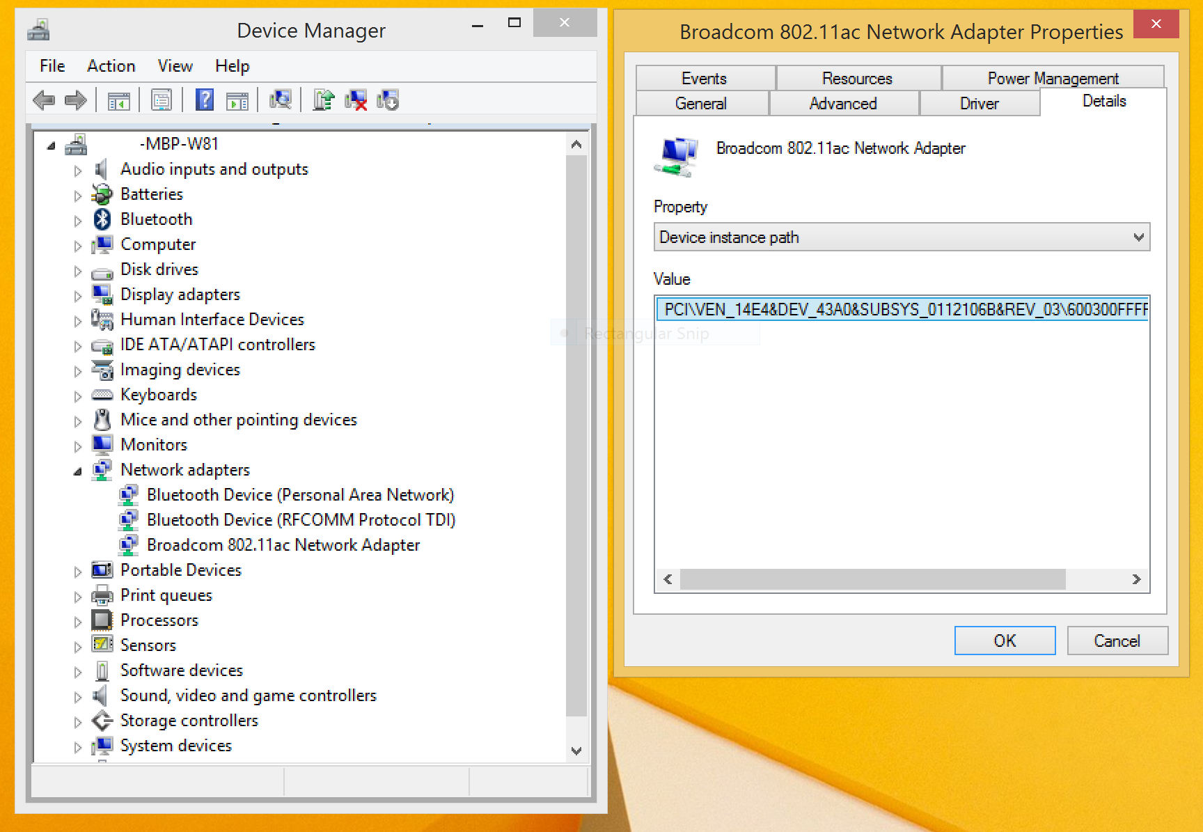The height and width of the screenshot is (832, 1203).
Task: Collapse the Network adapters node
Action: click(77, 471)
